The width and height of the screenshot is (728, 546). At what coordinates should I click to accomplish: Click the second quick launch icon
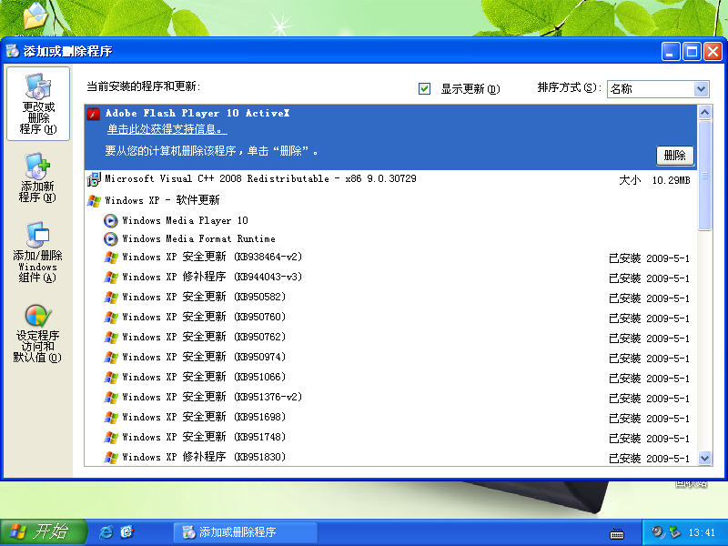[126, 532]
